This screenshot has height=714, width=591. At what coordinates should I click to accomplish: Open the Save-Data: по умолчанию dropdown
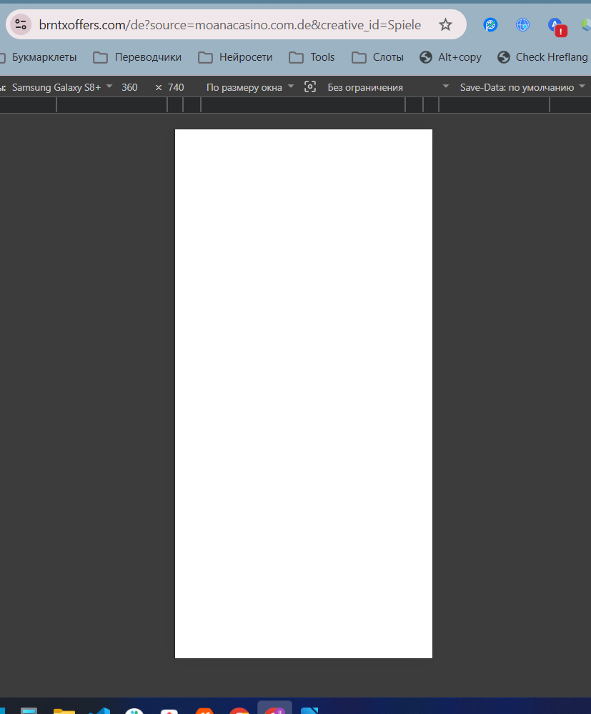(522, 87)
